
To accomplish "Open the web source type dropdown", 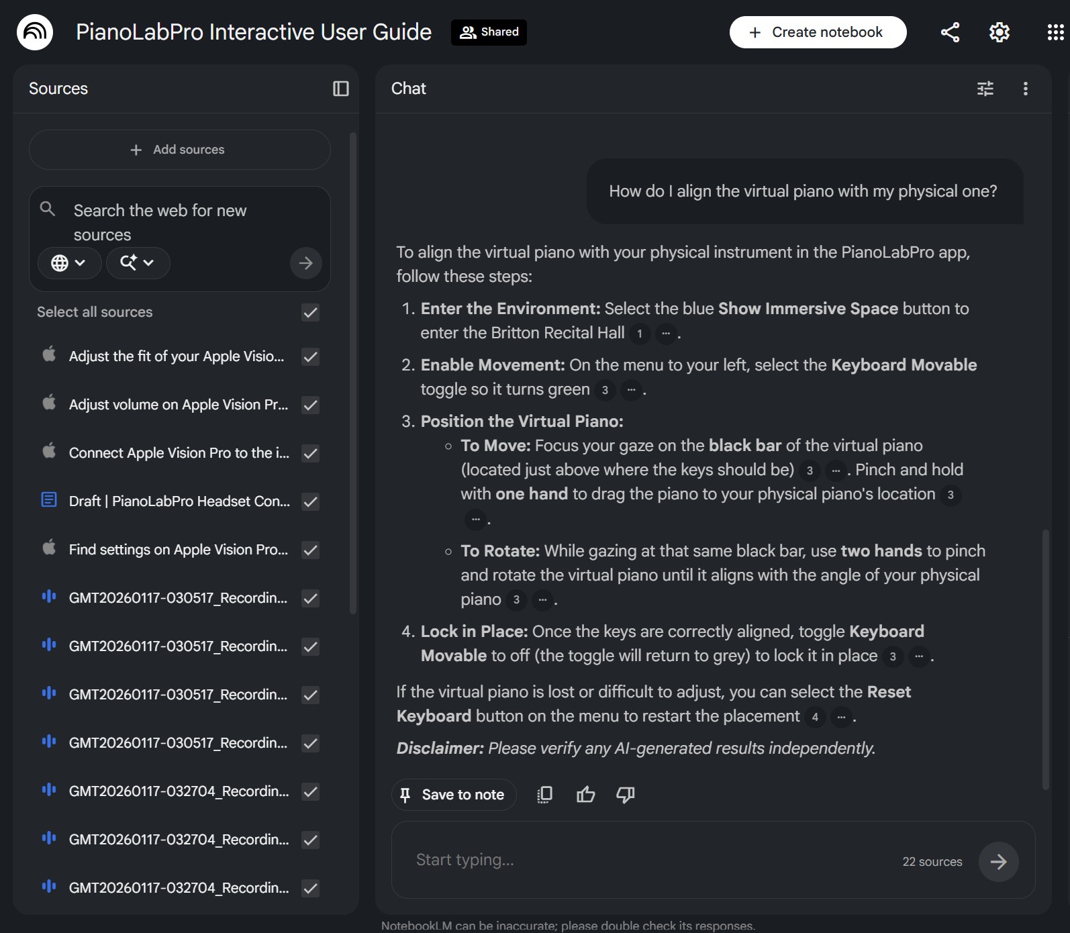I will [x=69, y=263].
